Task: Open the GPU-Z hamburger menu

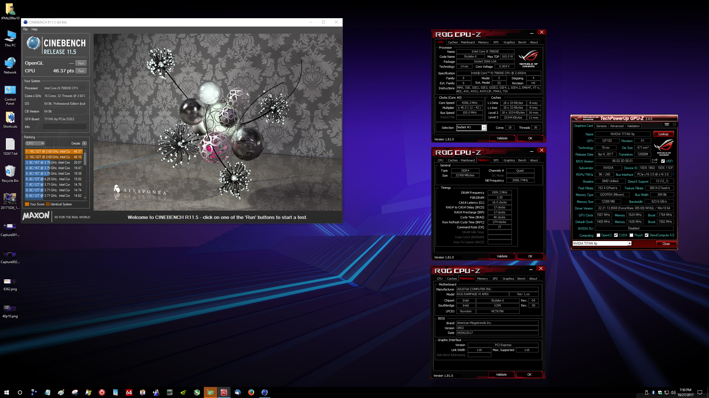Action: (674, 124)
